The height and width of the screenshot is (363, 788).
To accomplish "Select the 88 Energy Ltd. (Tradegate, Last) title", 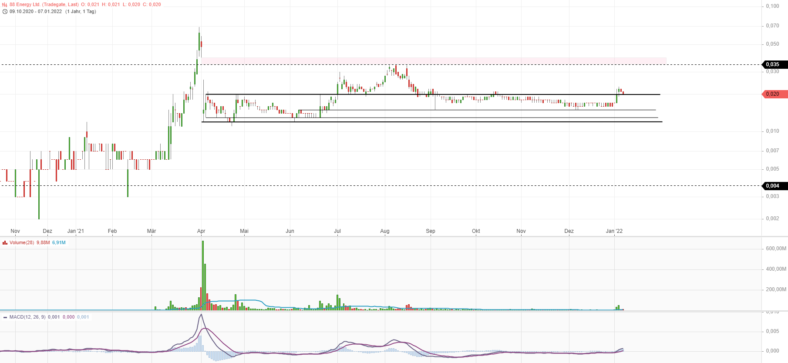I will [44, 4].
